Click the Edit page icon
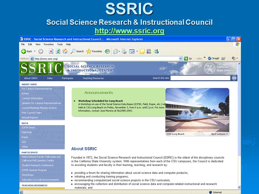 pyautogui.click(x=132, y=51)
